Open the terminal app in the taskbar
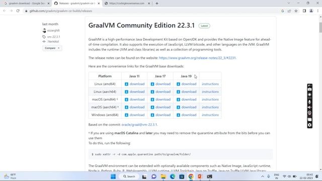Viewport: 322px width, 181px height. click(x=209, y=176)
